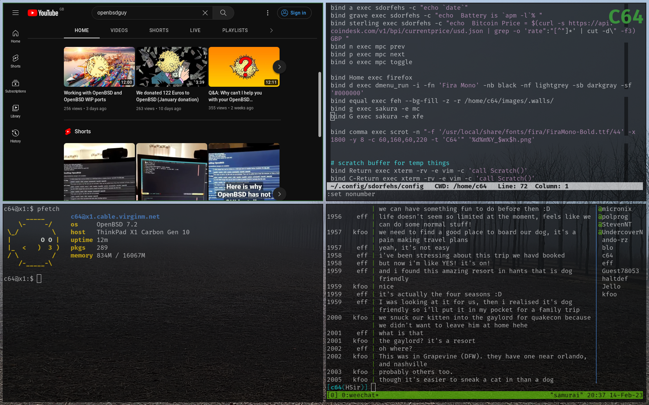Switch to the VIDEOS tab
Image resolution: width=649 pixels, height=405 pixels.
[x=119, y=30]
